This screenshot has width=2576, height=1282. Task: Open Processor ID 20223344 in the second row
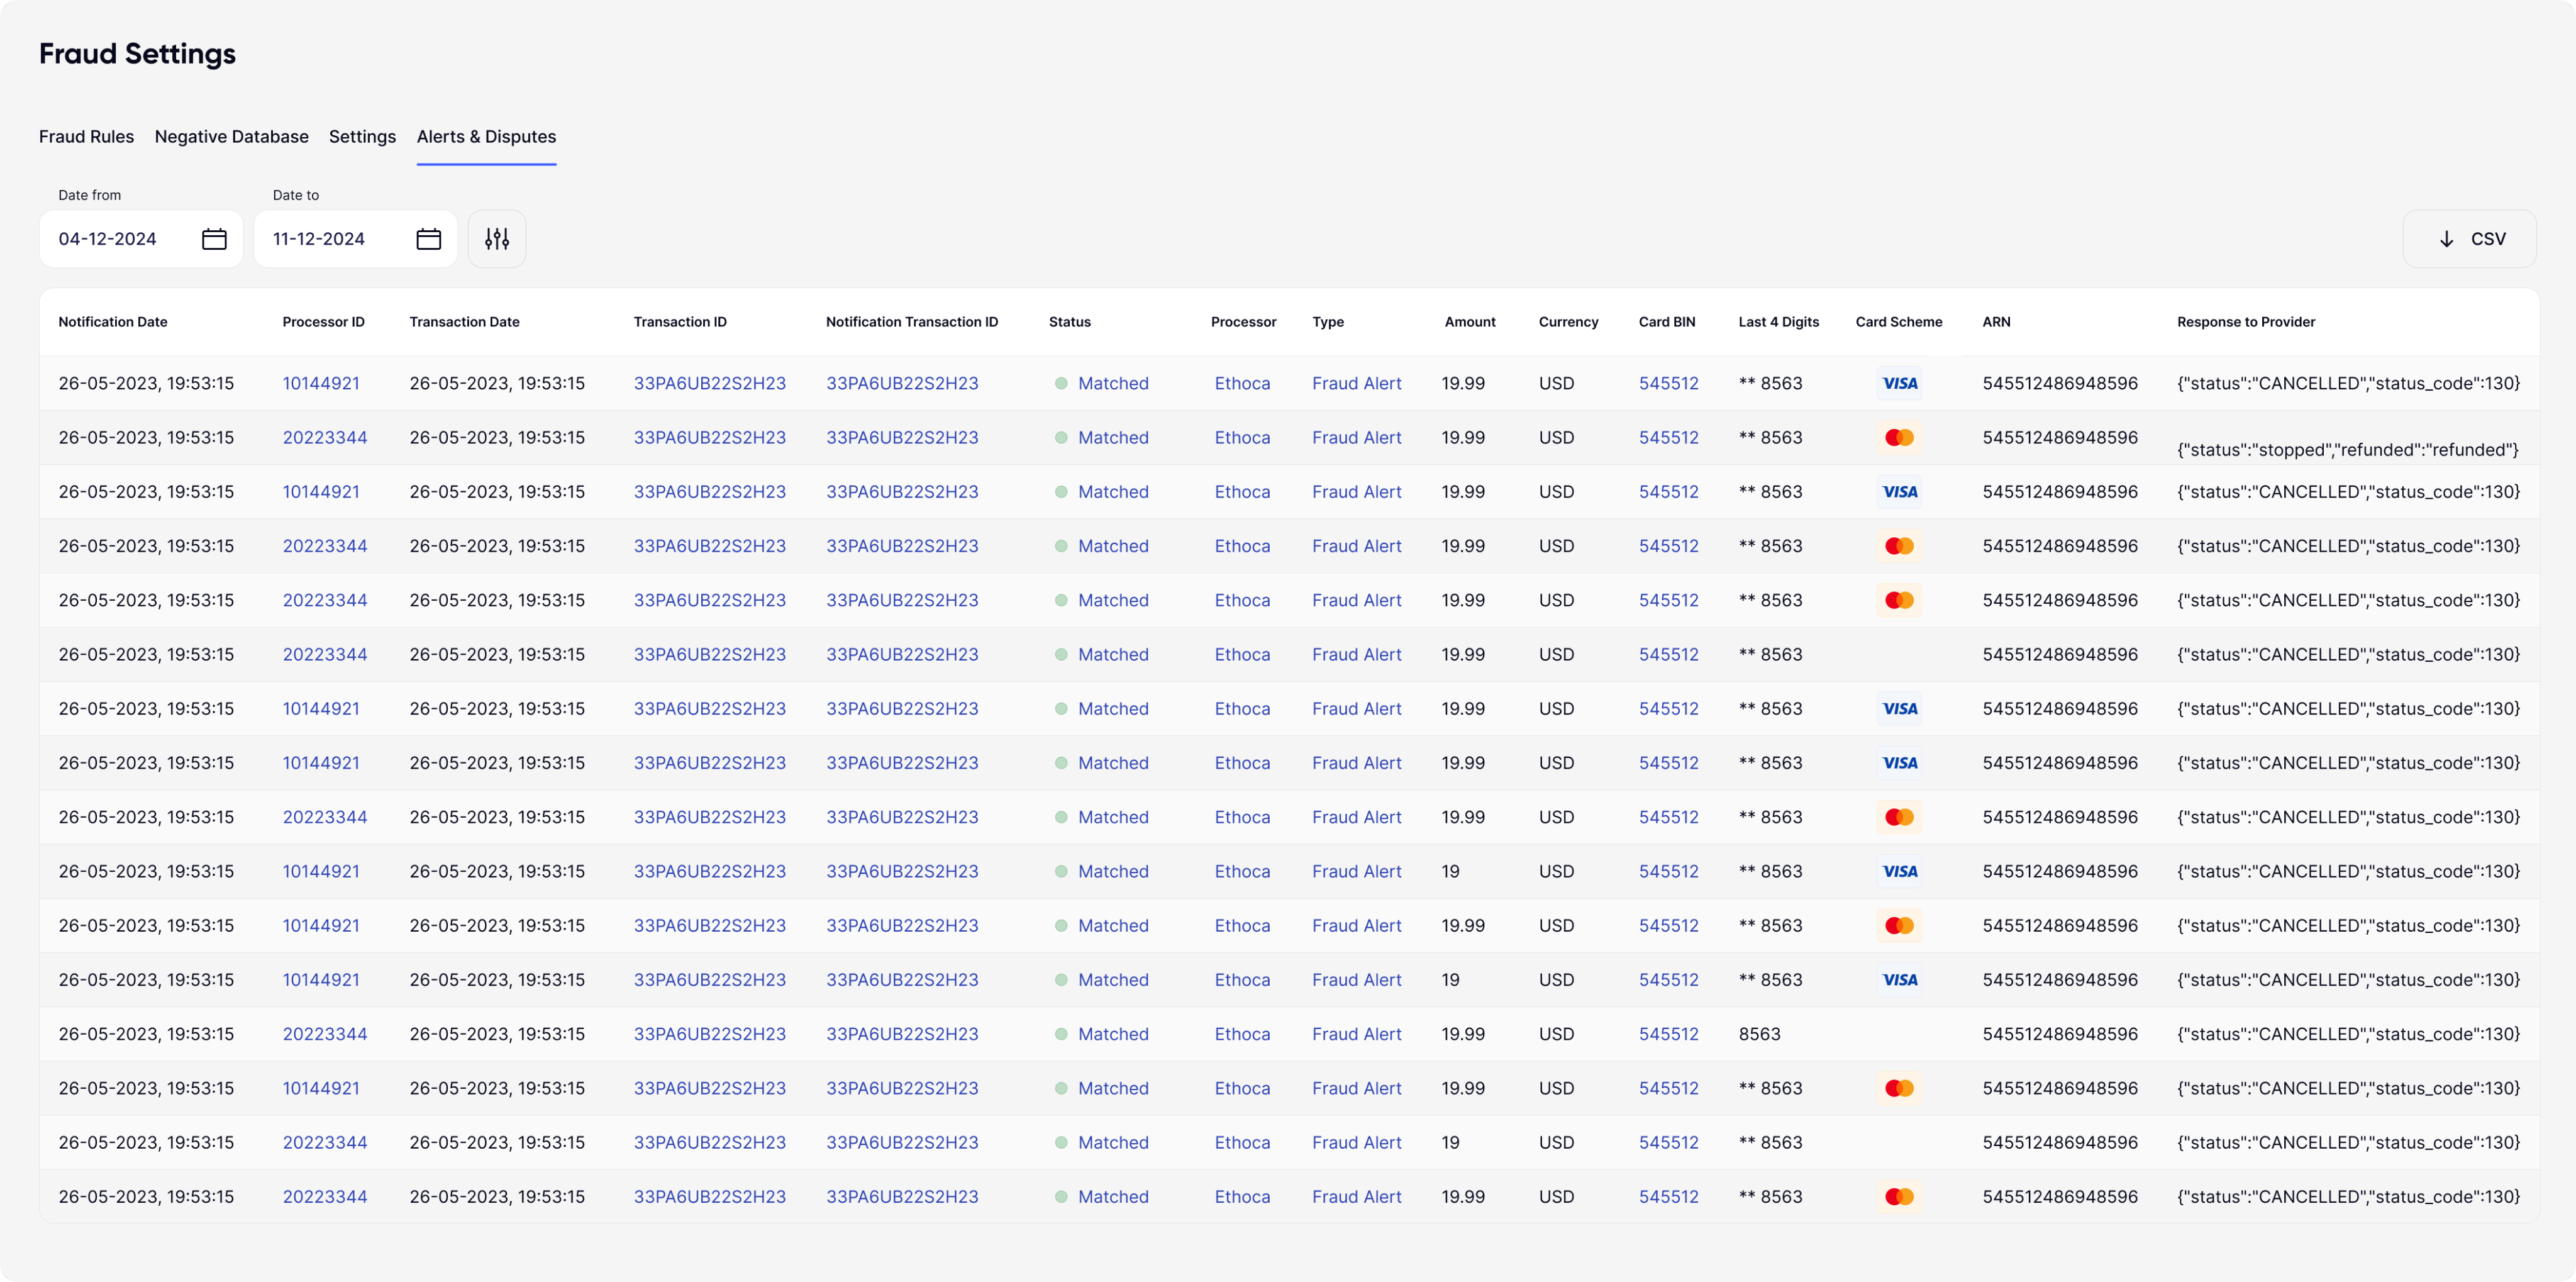tap(325, 438)
